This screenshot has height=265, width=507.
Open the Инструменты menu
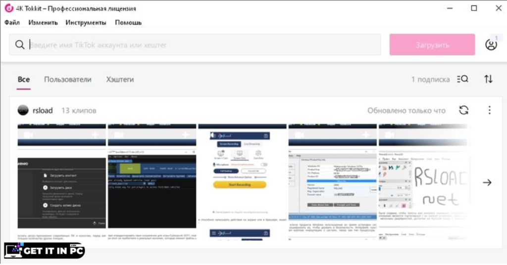point(86,23)
